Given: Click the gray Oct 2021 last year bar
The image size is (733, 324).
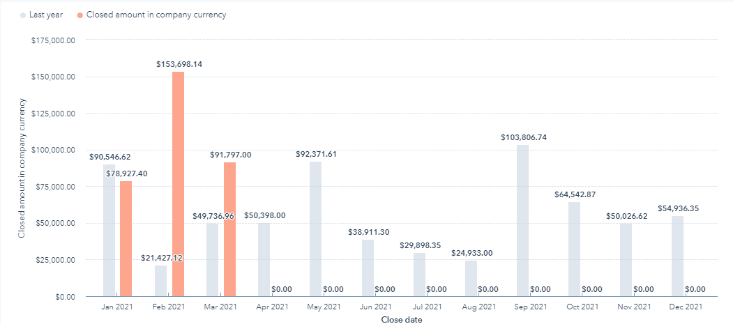Looking at the screenshot, I should pyautogui.click(x=574, y=249).
